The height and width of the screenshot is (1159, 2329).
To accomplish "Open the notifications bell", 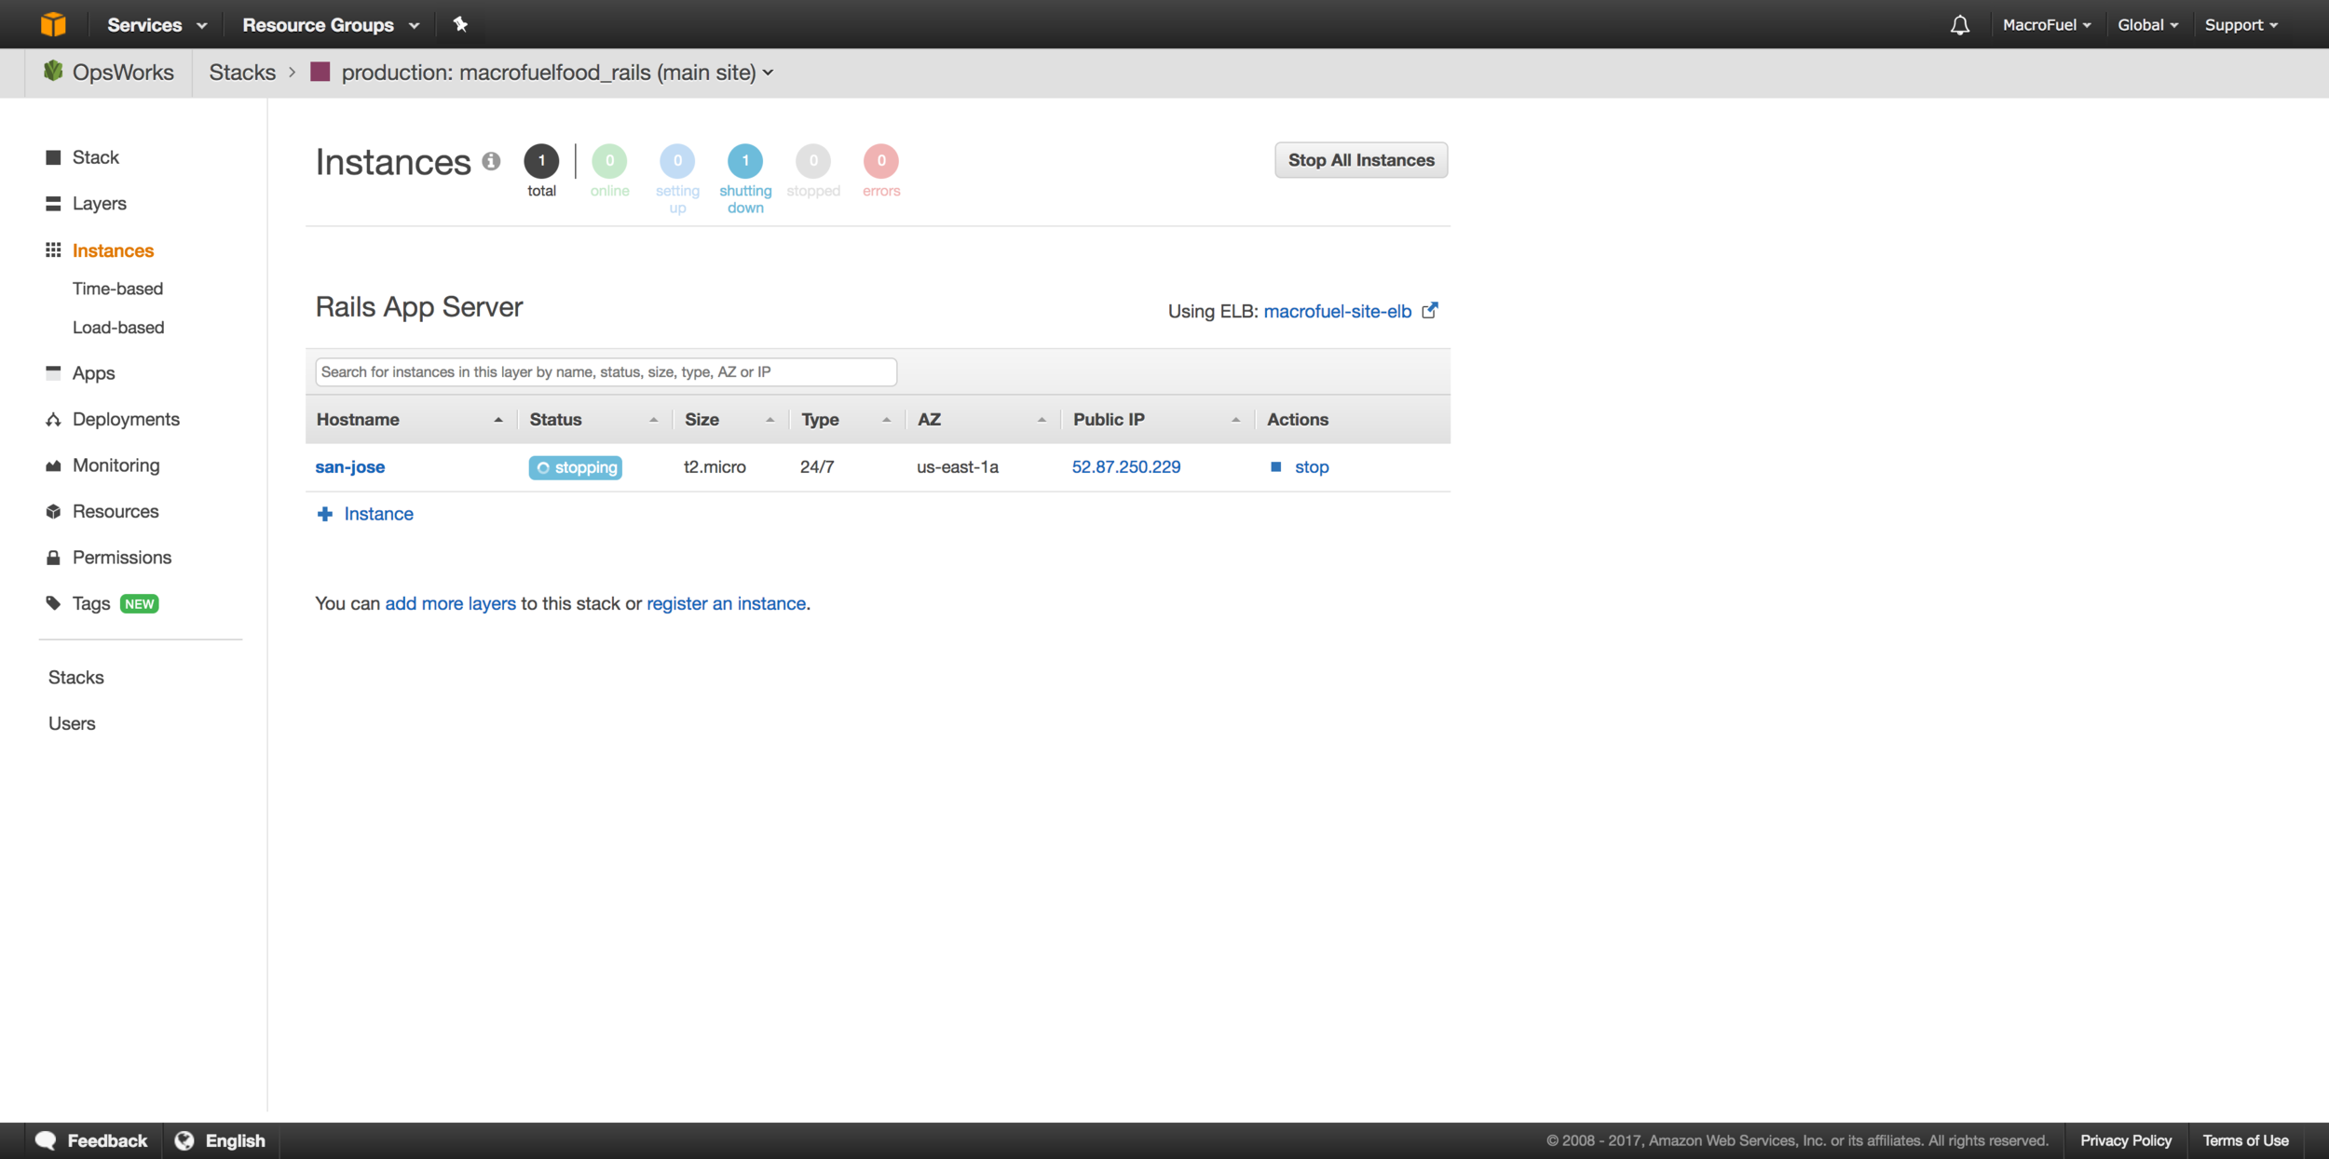I will pos(1960,25).
